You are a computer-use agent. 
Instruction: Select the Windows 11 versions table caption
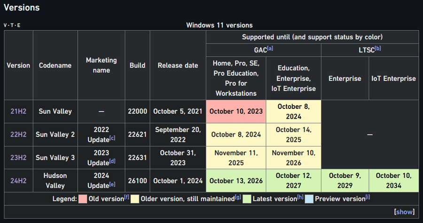coord(219,25)
